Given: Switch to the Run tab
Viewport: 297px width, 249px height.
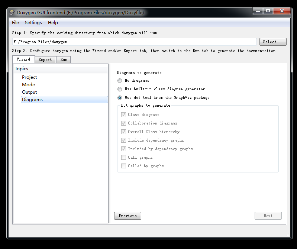Looking at the screenshot, I should pos(64,59).
